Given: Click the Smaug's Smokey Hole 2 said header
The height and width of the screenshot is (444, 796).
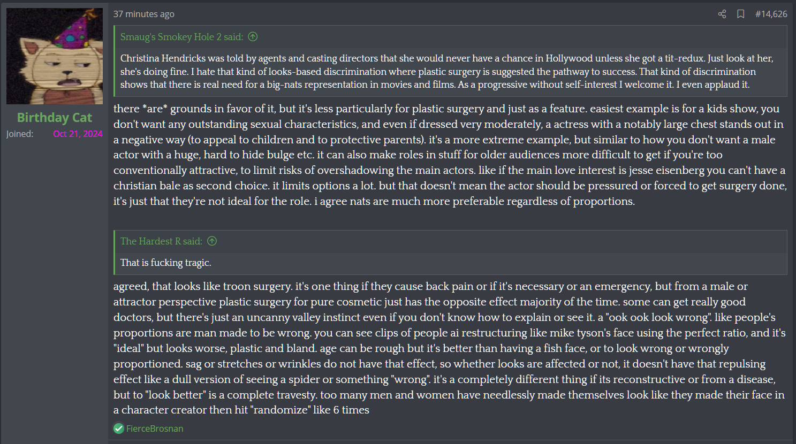Looking at the screenshot, I should (181, 37).
